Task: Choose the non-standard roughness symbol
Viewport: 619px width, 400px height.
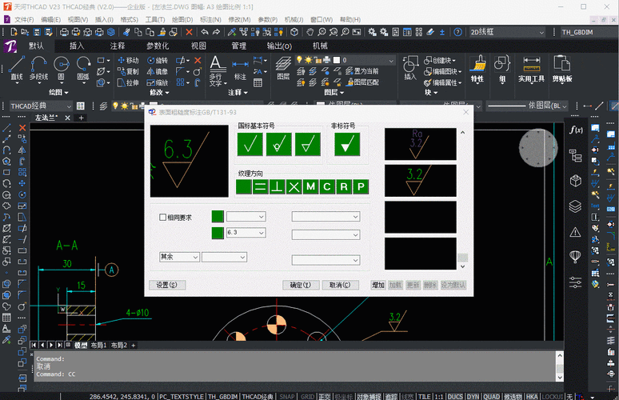Action: [346, 144]
